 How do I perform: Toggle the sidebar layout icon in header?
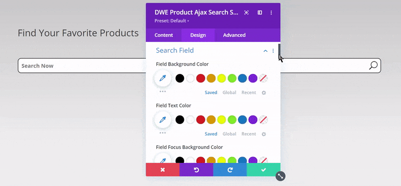coord(260,12)
